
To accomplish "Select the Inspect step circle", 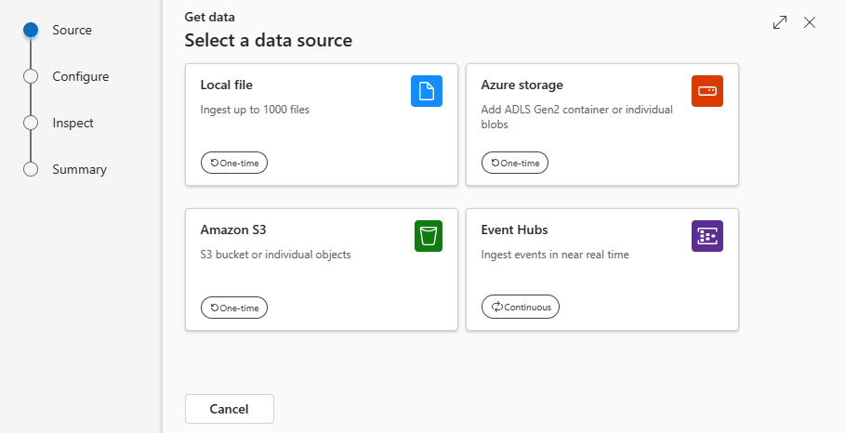I will coord(31,123).
